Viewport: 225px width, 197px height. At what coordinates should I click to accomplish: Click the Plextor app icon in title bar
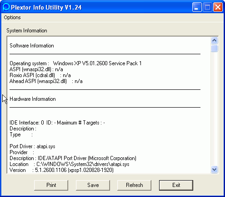tap(6, 7)
